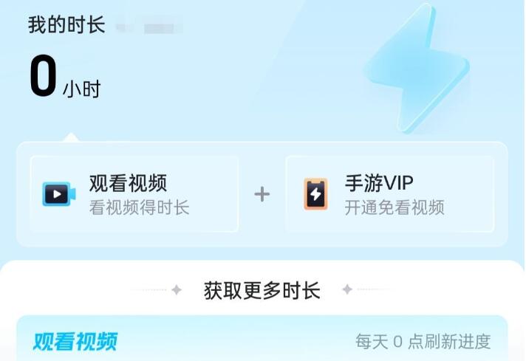Open the 手游VIP card title

pyautogui.click(x=379, y=183)
